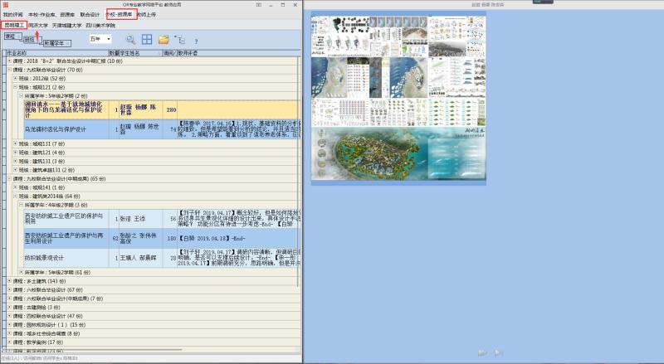Click the tree structure icon in toolbar
Viewport: 664px width, 364px height.
pos(179,39)
